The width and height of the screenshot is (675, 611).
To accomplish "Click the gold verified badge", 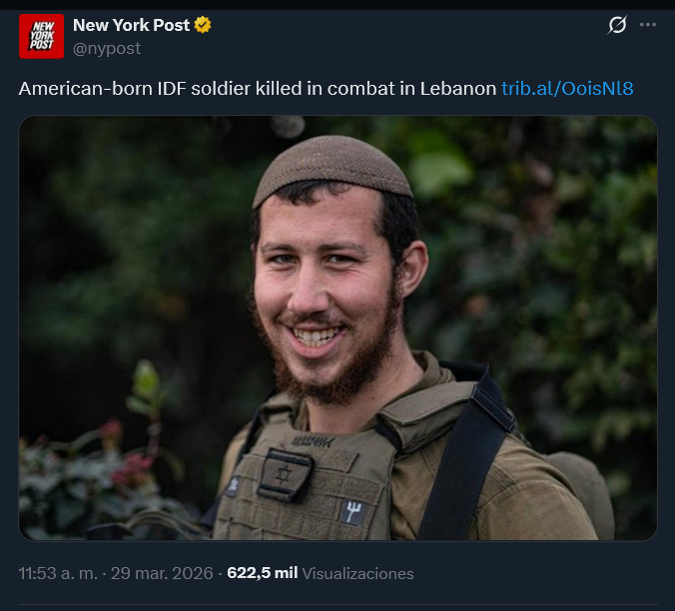I will [203, 25].
